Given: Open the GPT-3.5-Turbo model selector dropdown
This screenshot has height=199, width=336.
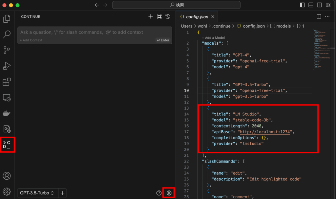Looking at the screenshot, I should [x=37, y=193].
